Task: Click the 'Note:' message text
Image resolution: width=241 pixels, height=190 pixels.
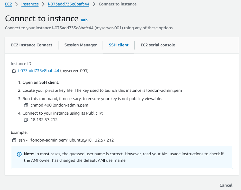Action: (x=124, y=157)
